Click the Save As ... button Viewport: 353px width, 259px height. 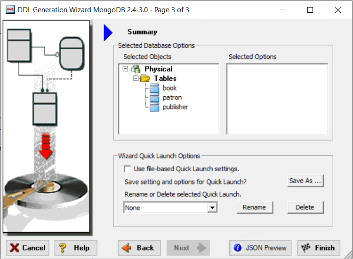(305, 181)
